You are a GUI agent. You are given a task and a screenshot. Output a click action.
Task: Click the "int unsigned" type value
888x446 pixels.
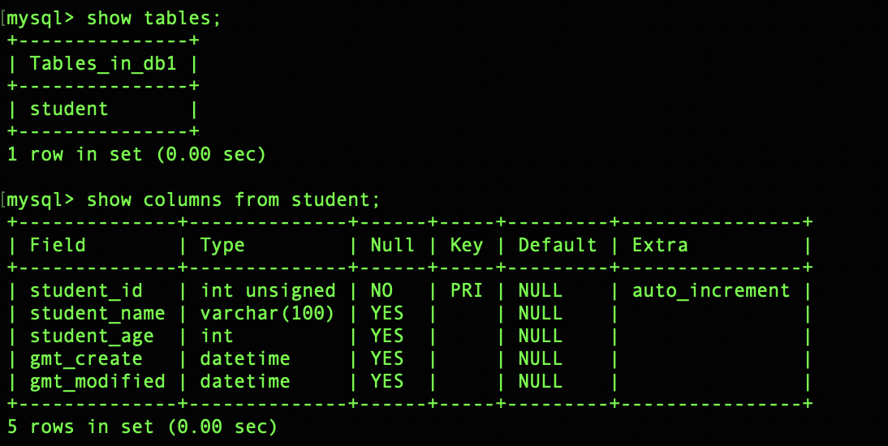268,290
